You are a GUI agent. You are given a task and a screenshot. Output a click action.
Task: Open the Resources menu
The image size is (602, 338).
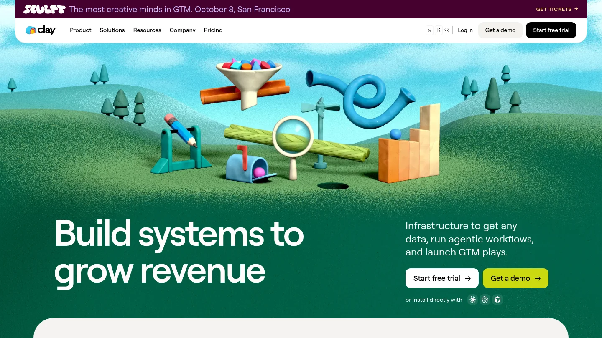(147, 30)
